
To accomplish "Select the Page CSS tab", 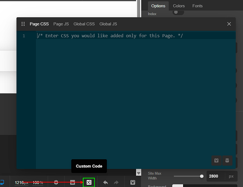I will point(39,24).
